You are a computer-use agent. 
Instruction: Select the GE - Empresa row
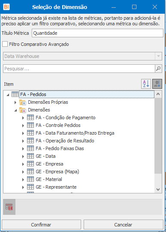(49, 164)
